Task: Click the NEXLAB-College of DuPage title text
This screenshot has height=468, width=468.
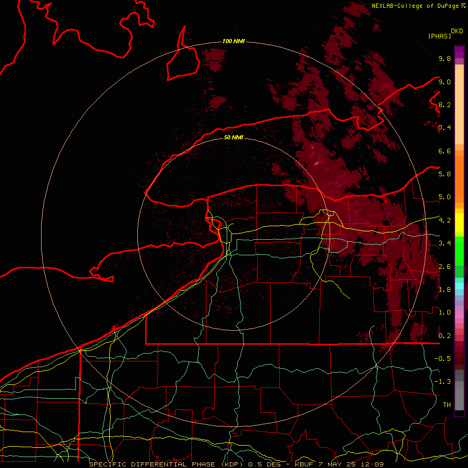Action: [416, 6]
